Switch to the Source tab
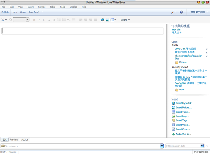 pyautogui.click(x=25, y=139)
